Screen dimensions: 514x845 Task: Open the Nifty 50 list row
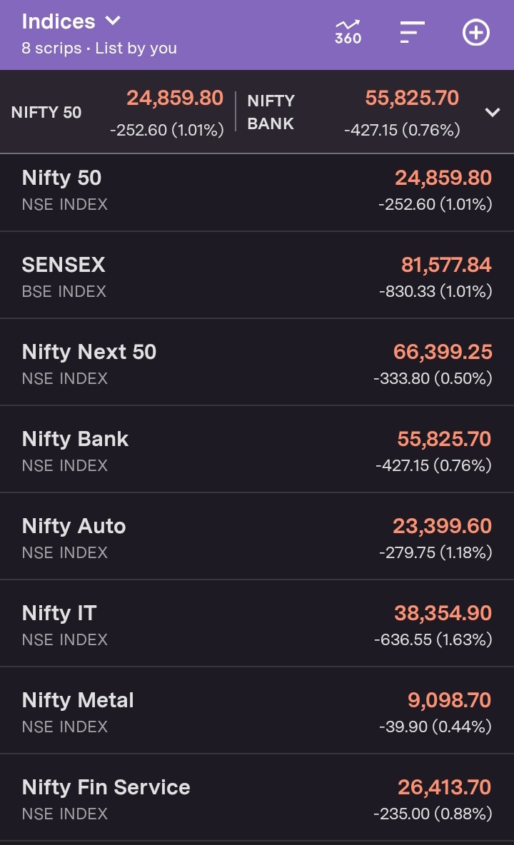[257, 192]
